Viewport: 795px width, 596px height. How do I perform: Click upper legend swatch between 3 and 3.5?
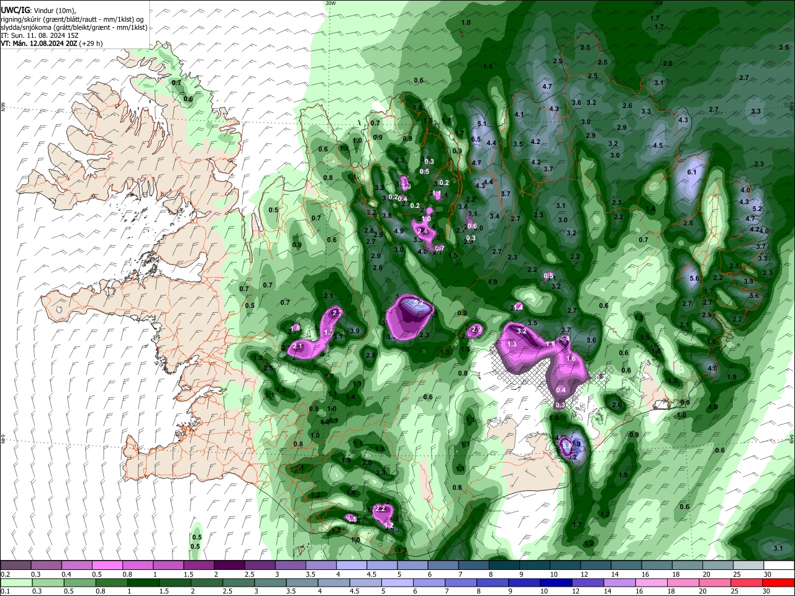pyautogui.click(x=290, y=566)
